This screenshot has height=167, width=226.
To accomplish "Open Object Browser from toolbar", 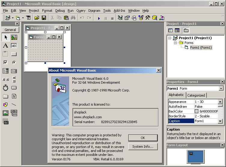I will point(141,18).
